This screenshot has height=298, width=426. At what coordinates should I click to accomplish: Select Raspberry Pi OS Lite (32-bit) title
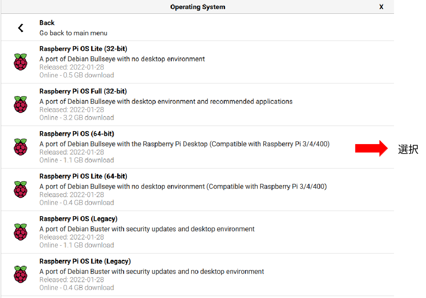[83, 49]
